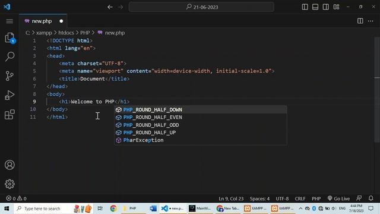Open the Run and Debug view
Viewport: 380px width, 214px height.
(x=9, y=95)
